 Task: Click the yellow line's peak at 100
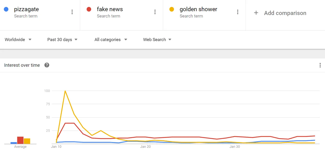pos(65,91)
